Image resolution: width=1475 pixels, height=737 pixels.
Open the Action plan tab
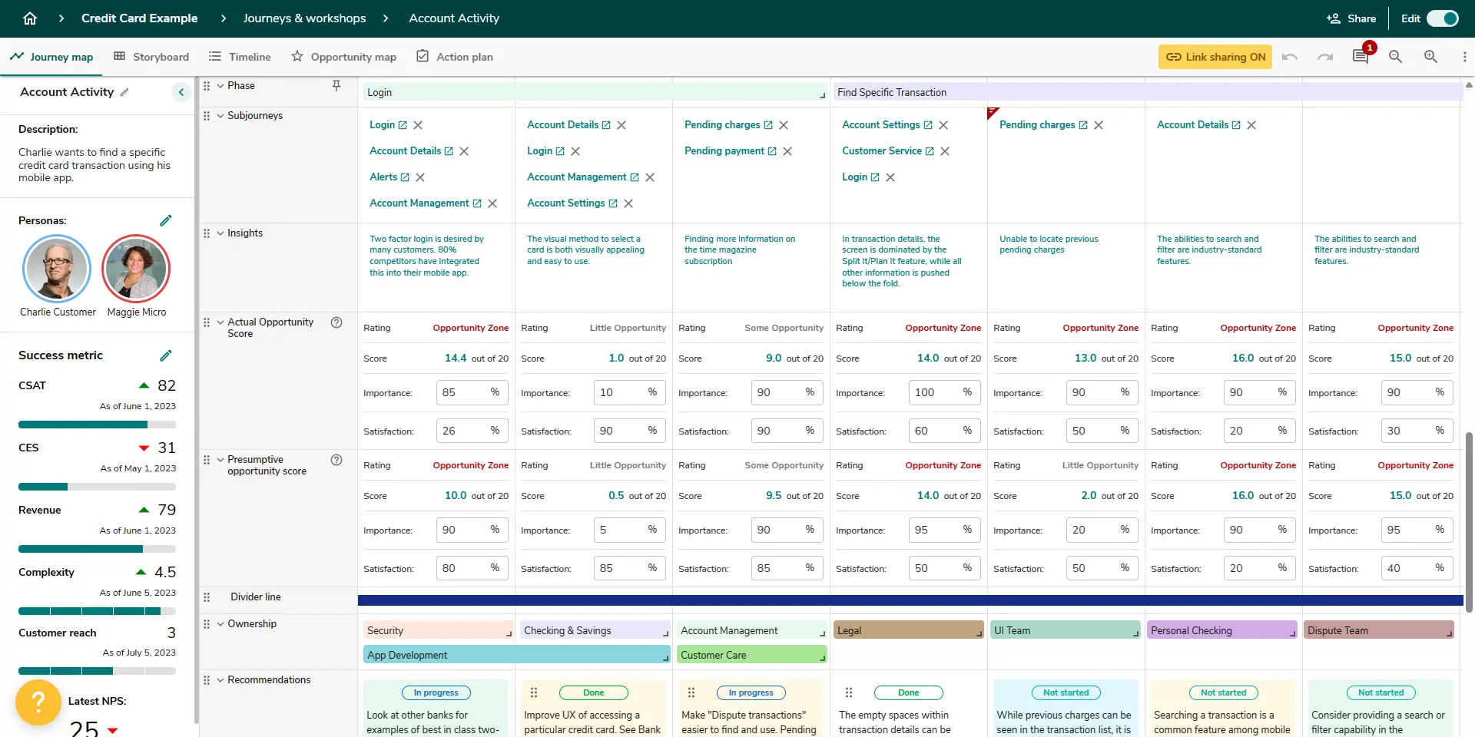pyautogui.click(x=465, y=56)
